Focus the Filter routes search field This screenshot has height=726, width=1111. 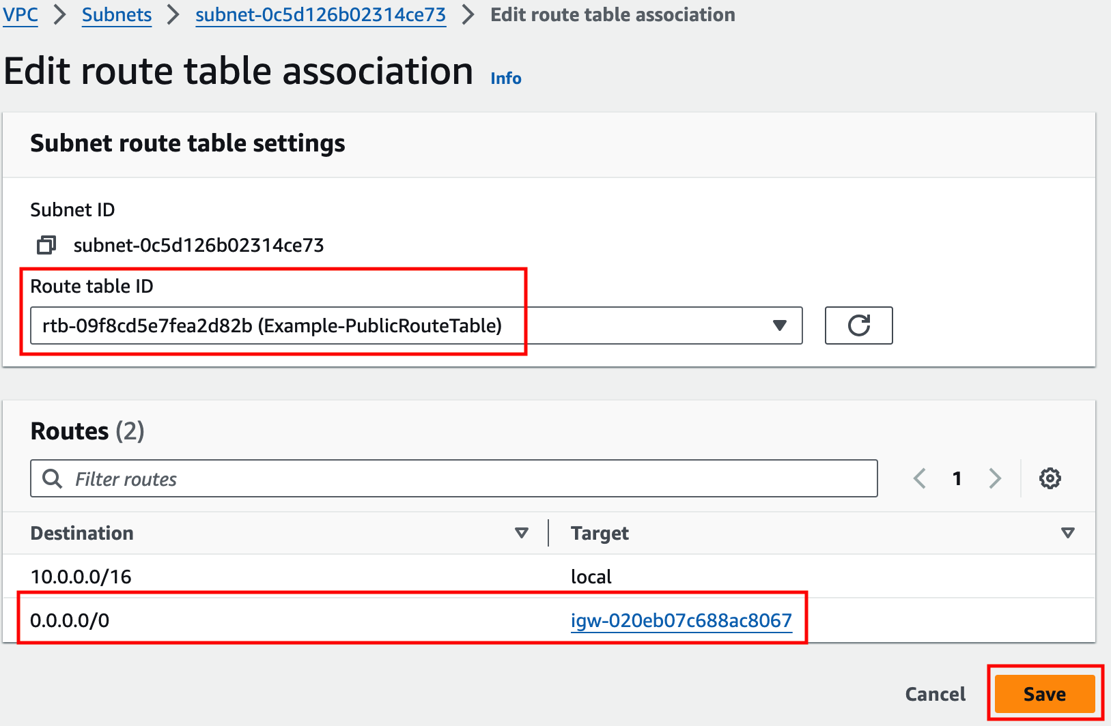(x=454, y=478)
